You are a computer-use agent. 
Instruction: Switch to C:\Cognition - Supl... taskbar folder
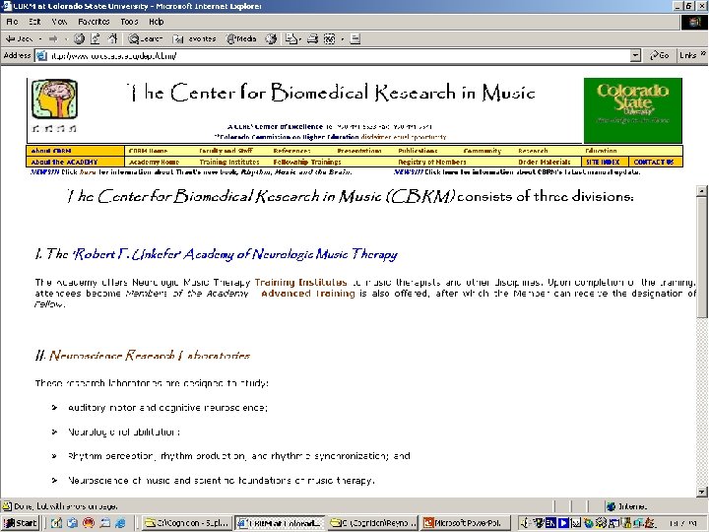[187, 523]
